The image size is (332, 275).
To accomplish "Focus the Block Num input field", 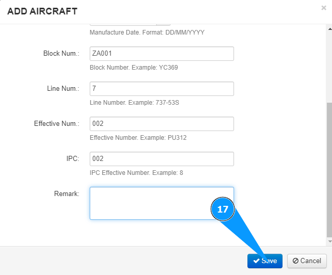I will (x=161, y=54).
